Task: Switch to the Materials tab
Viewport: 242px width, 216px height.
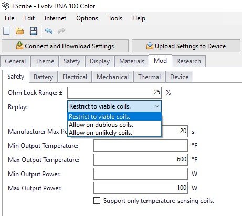Action: click(132, 61)
